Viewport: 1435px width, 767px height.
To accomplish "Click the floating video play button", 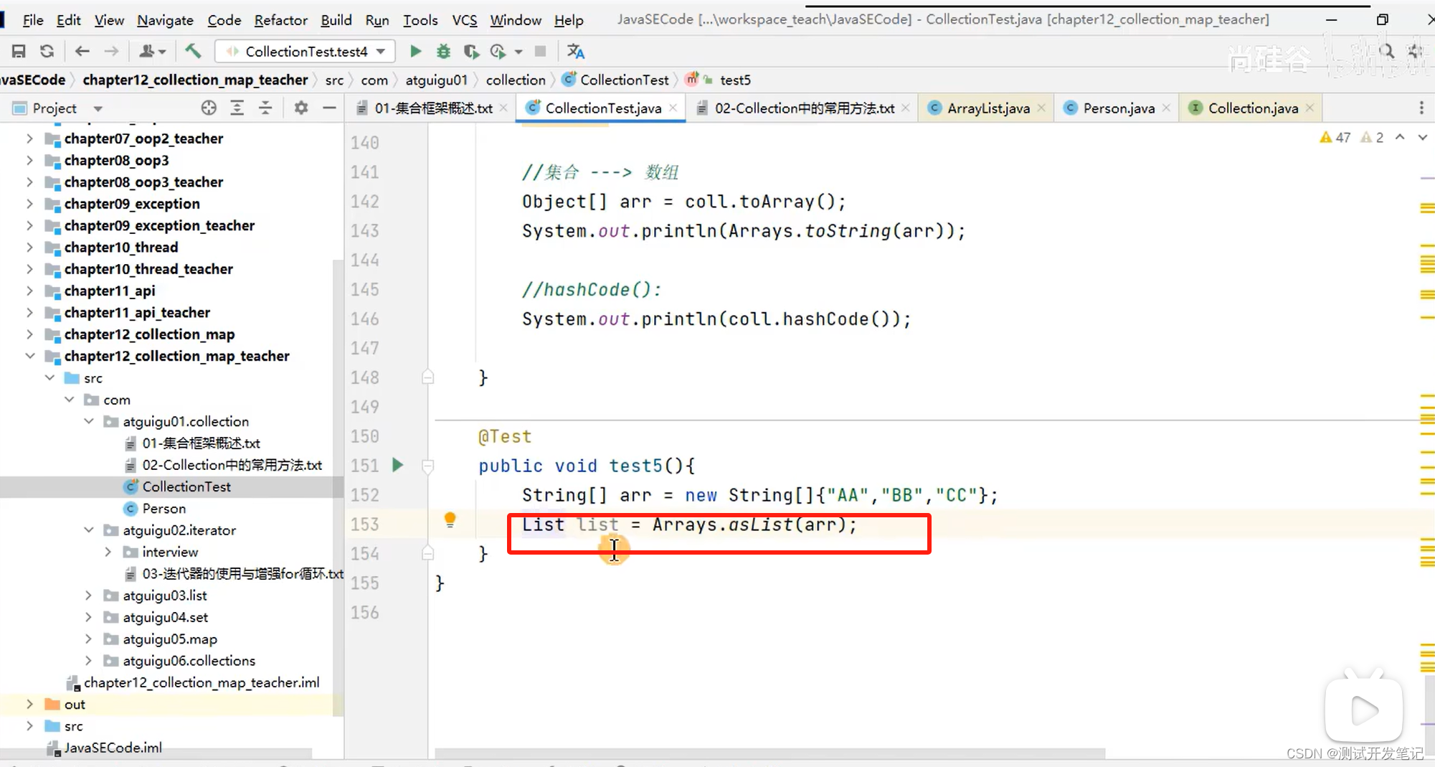I will click(1363, 710).
